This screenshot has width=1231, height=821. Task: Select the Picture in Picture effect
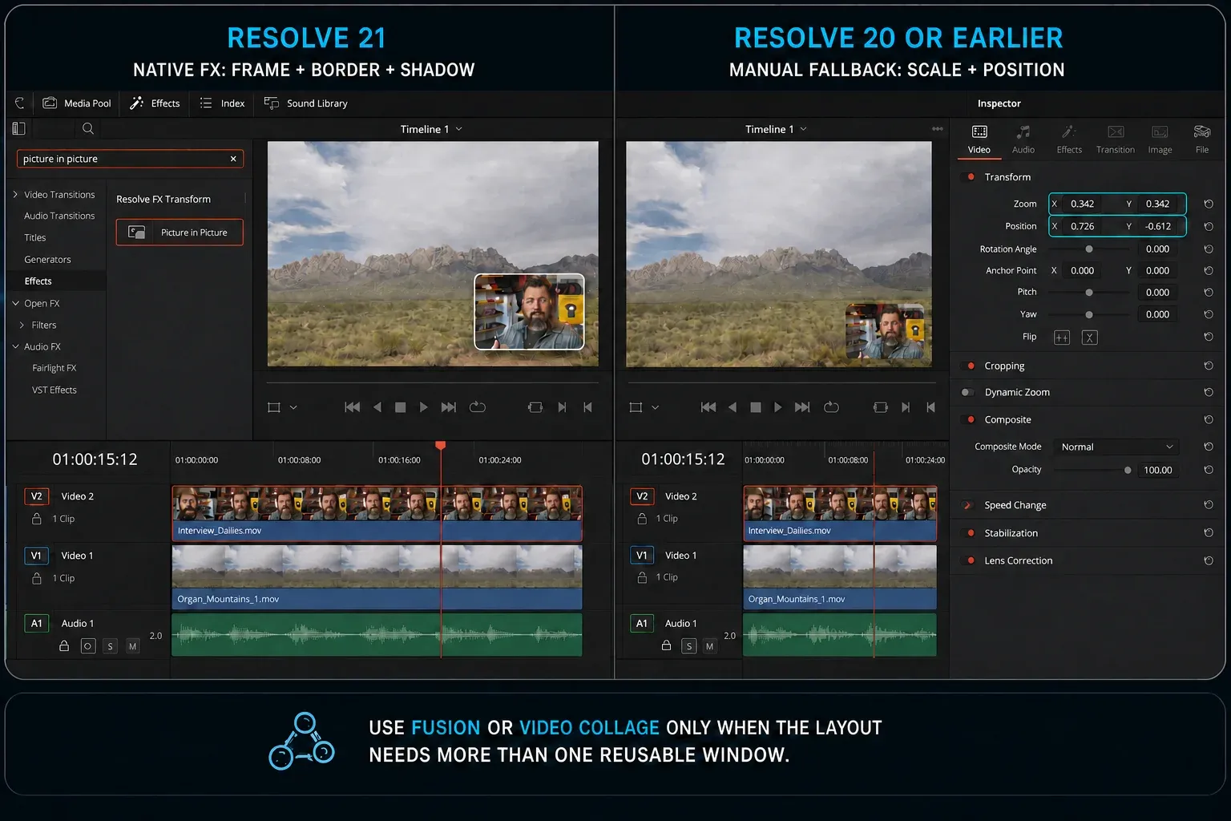[180, 233]
